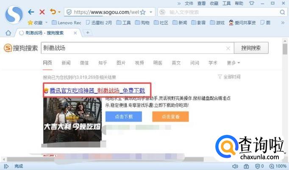
Task: Bookmark page with the star icon
Action: [x=143, y=12]
